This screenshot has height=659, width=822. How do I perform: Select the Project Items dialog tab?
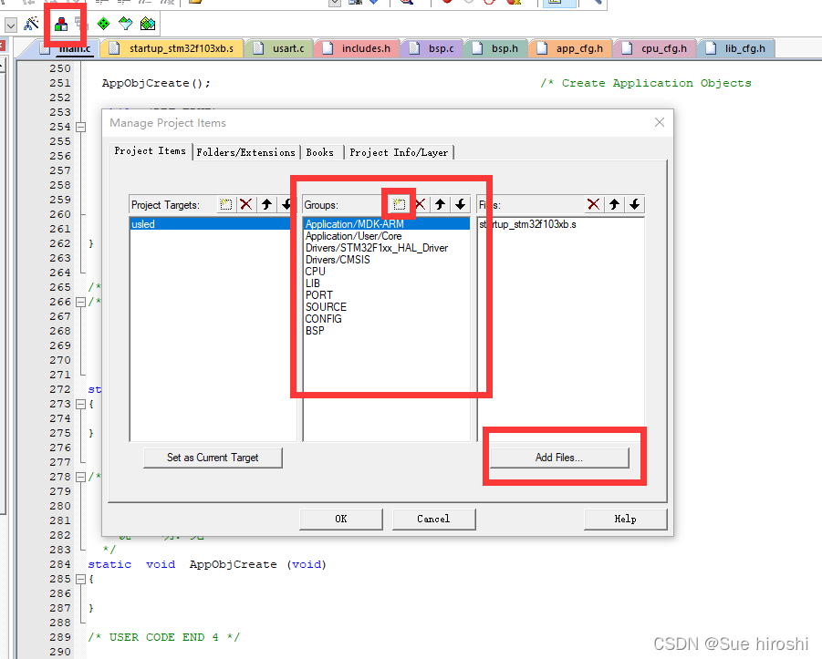coord(151,151)
